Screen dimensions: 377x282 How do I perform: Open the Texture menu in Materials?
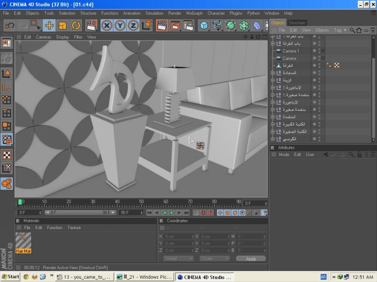(x=74, y=227)
